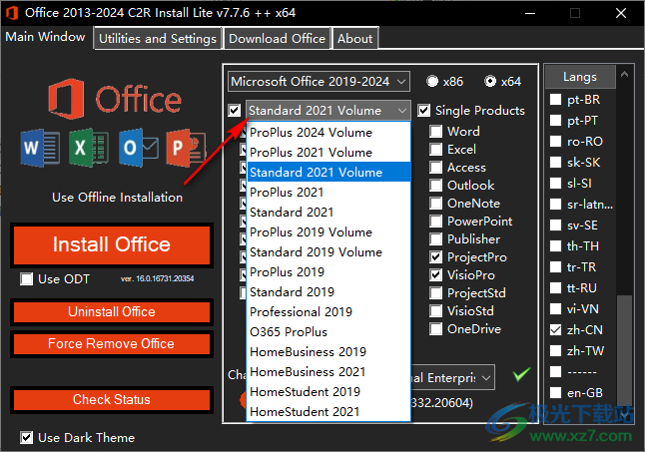Click the Langs list scrollbar thumb
Screen dimensions: 645x452
(x=624, y=350)
